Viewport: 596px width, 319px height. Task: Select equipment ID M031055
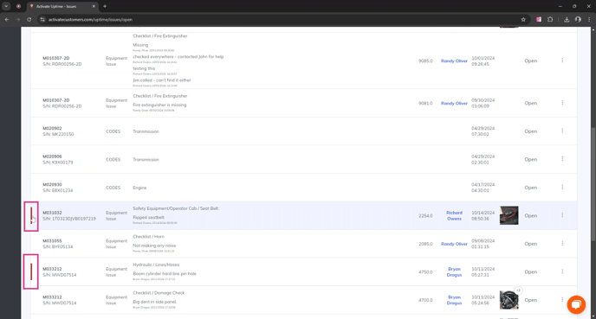pos(52,241)
